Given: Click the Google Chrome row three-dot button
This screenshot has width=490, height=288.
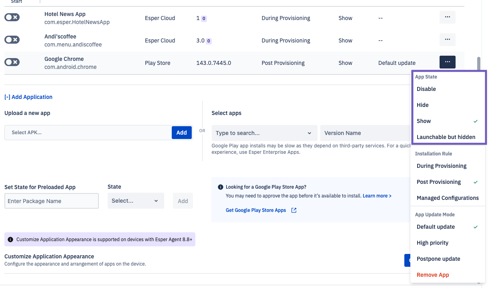Looking at the screenshot, I should tap(447, 62).
